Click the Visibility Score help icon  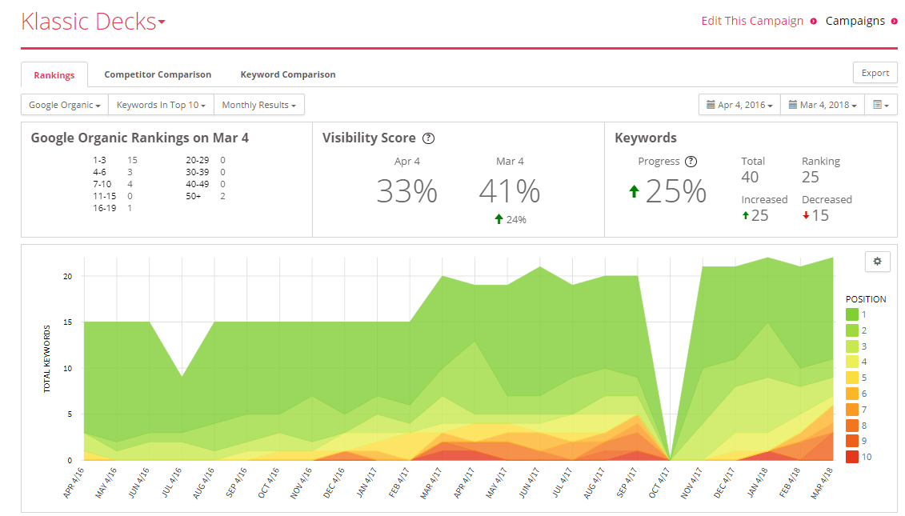pyautogui.click(x=428, y=138)
